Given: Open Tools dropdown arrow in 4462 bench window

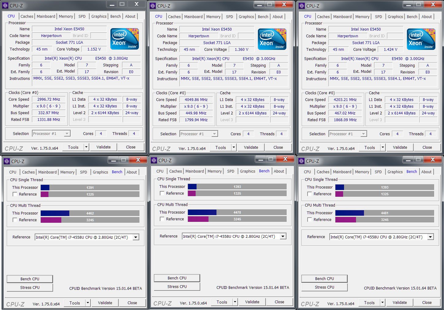Looking at the screenshot, I should pyautogui.click(x=88, y=303).
